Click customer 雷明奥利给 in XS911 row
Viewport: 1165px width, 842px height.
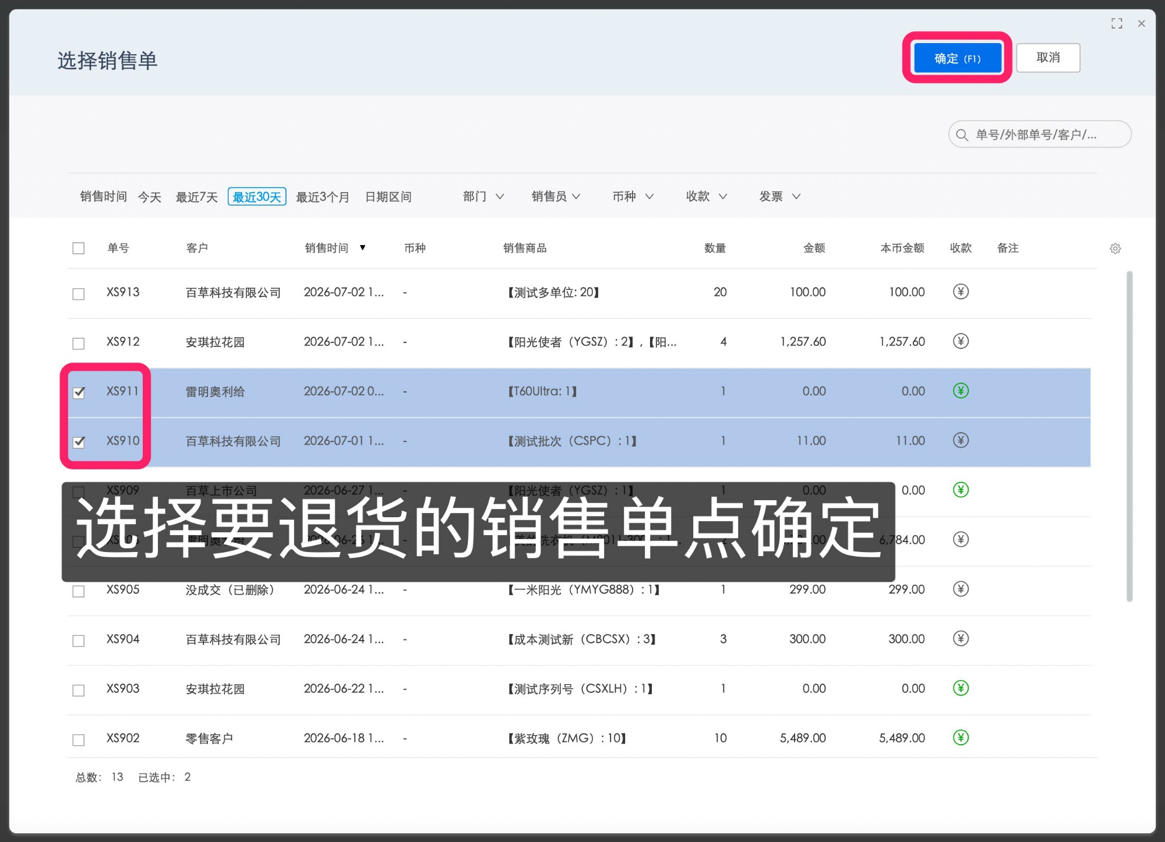pyautogui.click(x=215, y=391)
